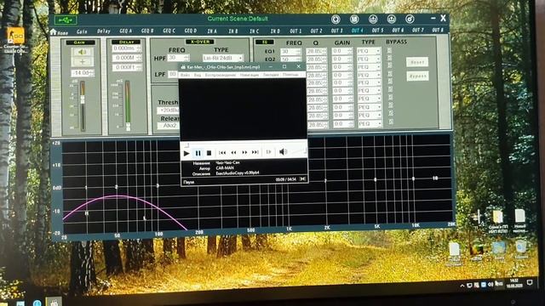
Task: Open the EQ2 type PEQ dropdown
Action: pos(369,59)
